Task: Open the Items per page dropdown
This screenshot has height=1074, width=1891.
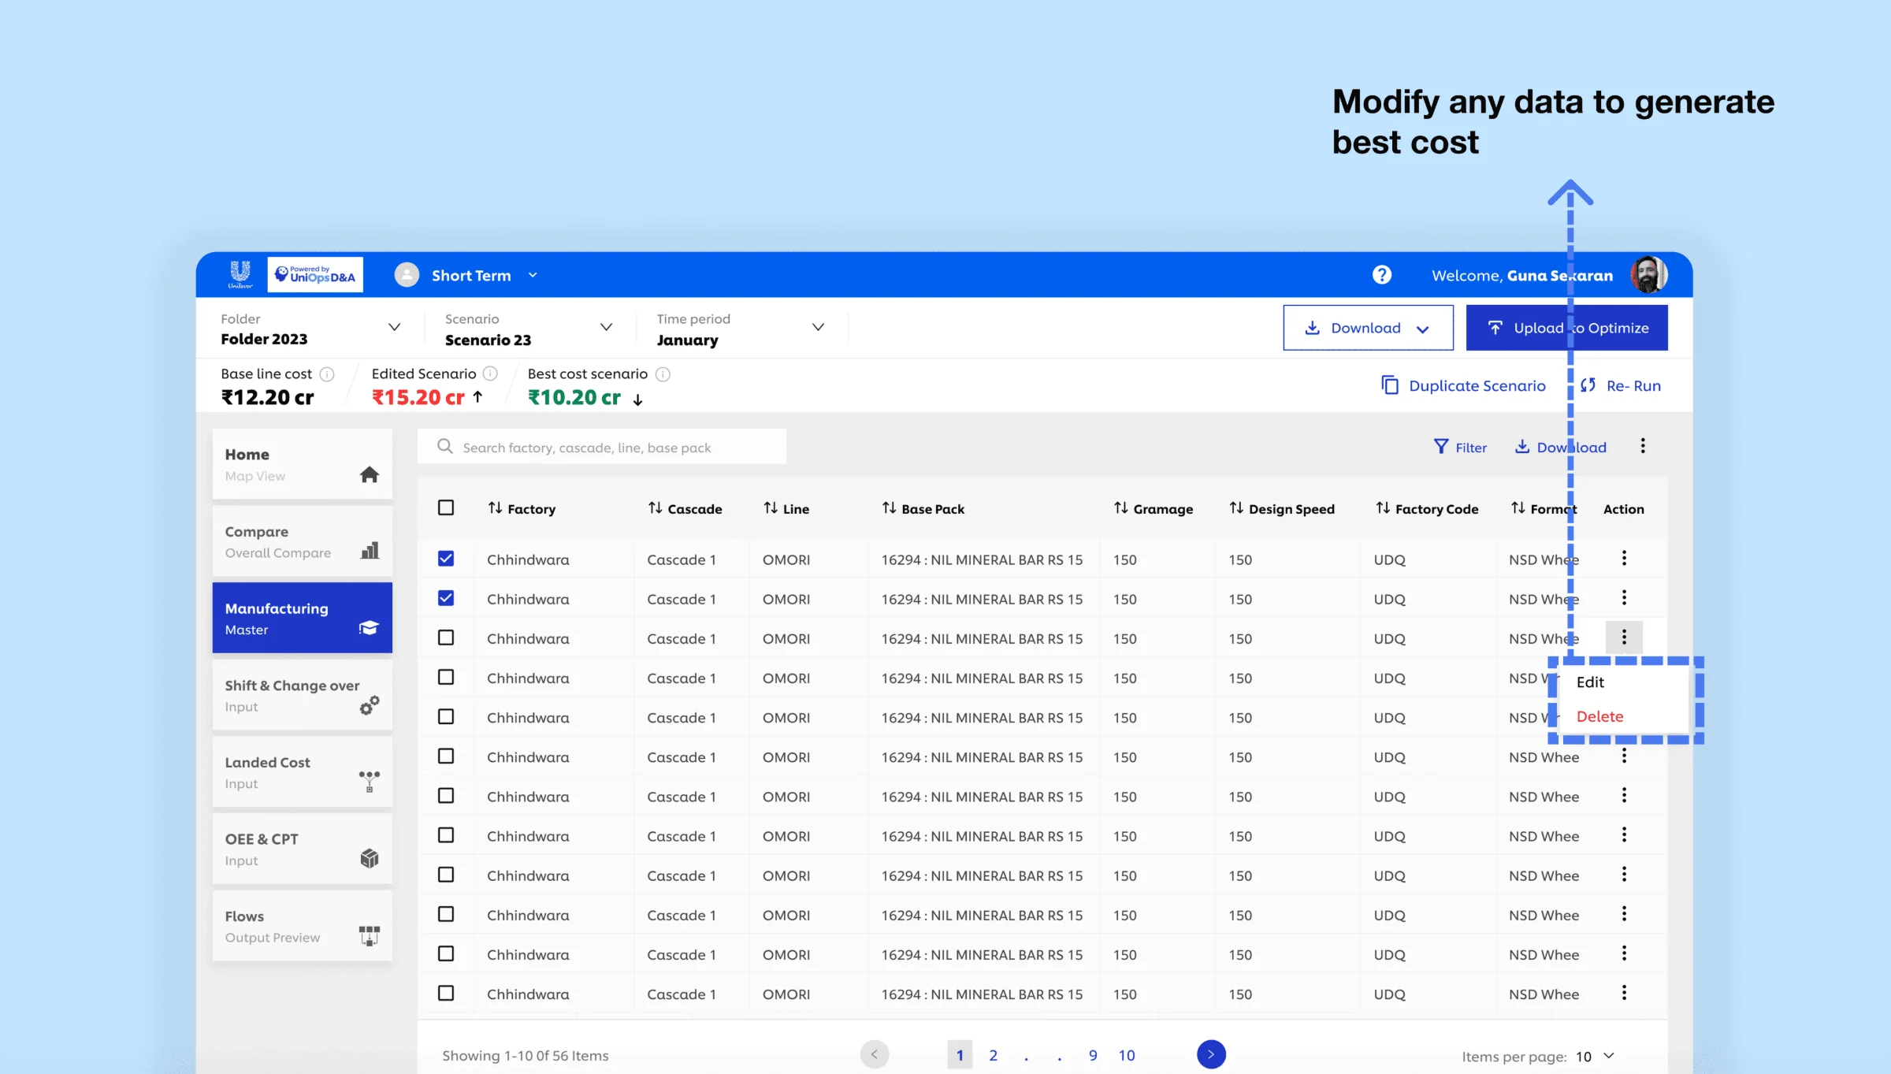Action: click(1595, 1056)
